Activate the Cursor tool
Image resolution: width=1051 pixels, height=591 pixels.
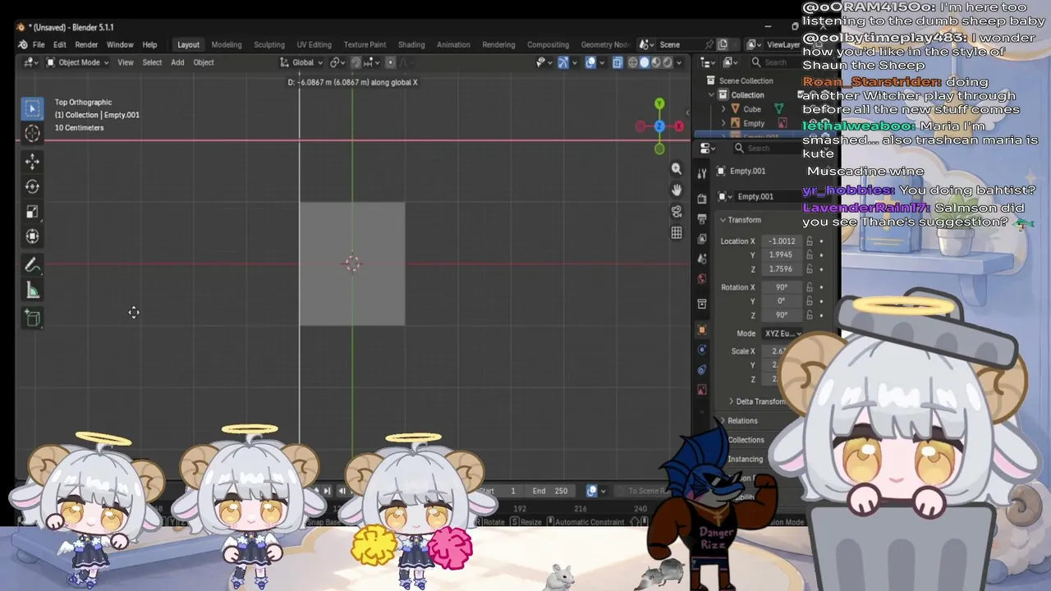pyautogui.click(x=32, y=134)
